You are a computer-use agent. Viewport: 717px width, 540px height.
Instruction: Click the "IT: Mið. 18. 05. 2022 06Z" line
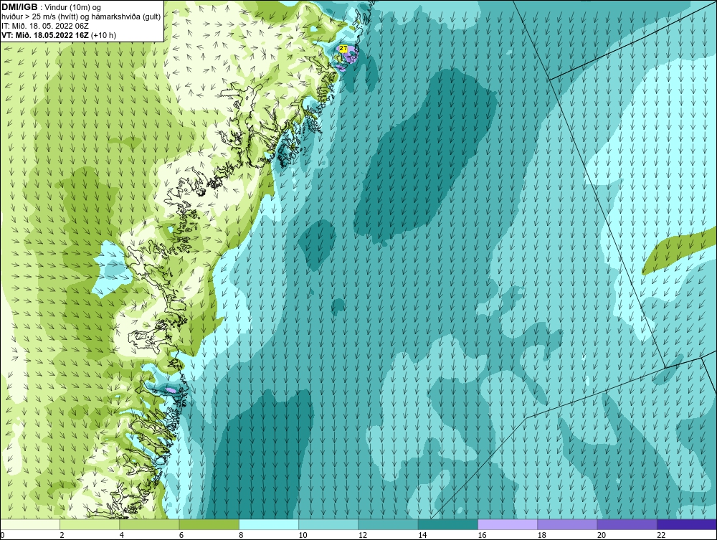click(x=44, y=26)
